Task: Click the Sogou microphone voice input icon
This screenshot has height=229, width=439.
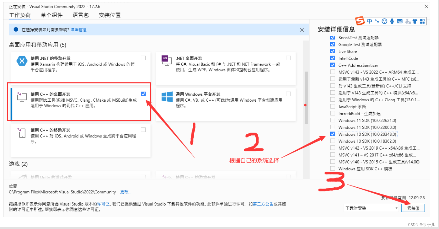Action: (392, 21)
